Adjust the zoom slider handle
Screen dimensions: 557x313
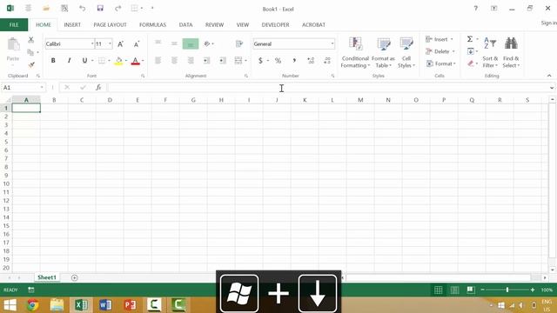pos(507,290)
